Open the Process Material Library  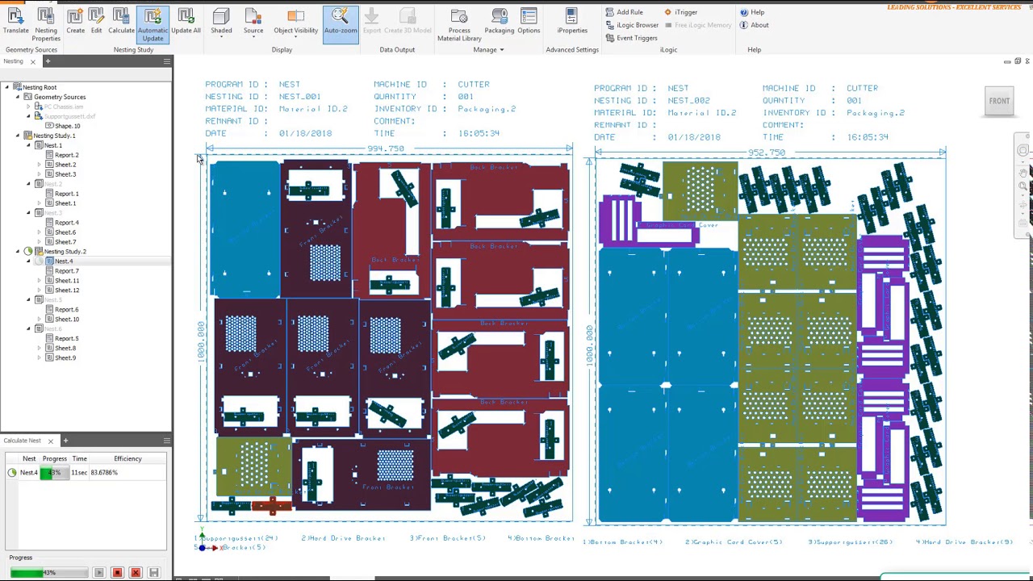click(x=459, y=25)
